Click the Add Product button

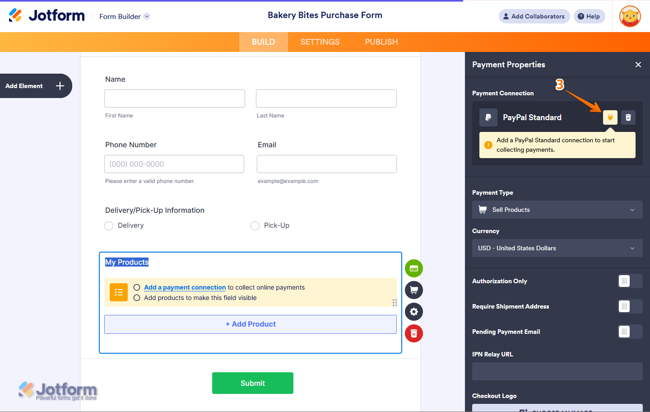(251, 324)
